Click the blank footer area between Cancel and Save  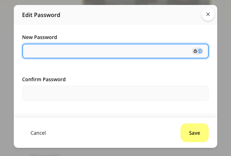[113, 133]
